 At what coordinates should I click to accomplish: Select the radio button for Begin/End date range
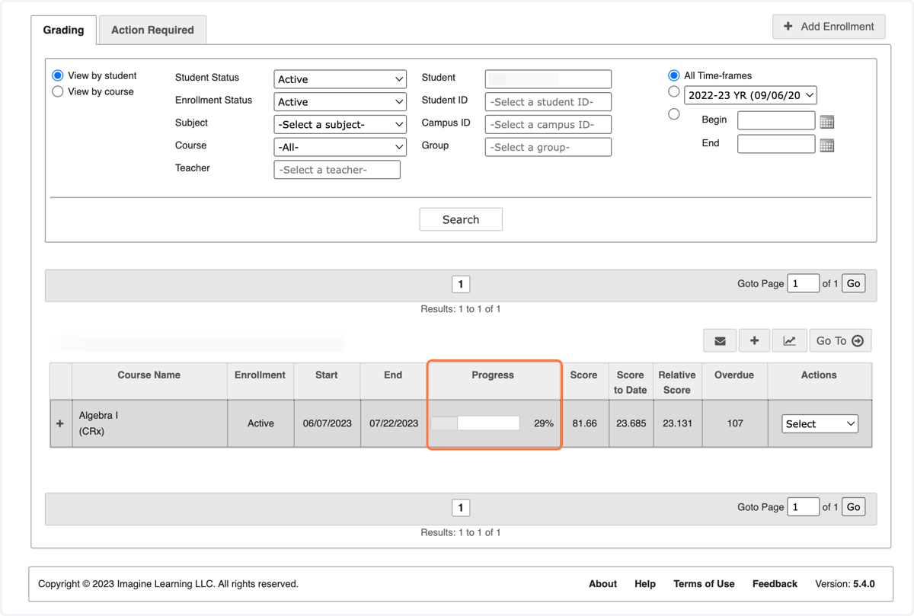pyautogui.click(x=673, y=114)
